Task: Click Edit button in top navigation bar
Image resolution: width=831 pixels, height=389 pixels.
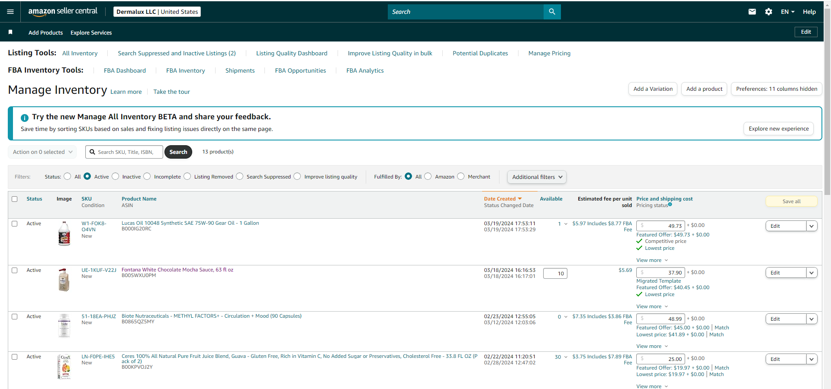Action: click(x=806, y=32)
